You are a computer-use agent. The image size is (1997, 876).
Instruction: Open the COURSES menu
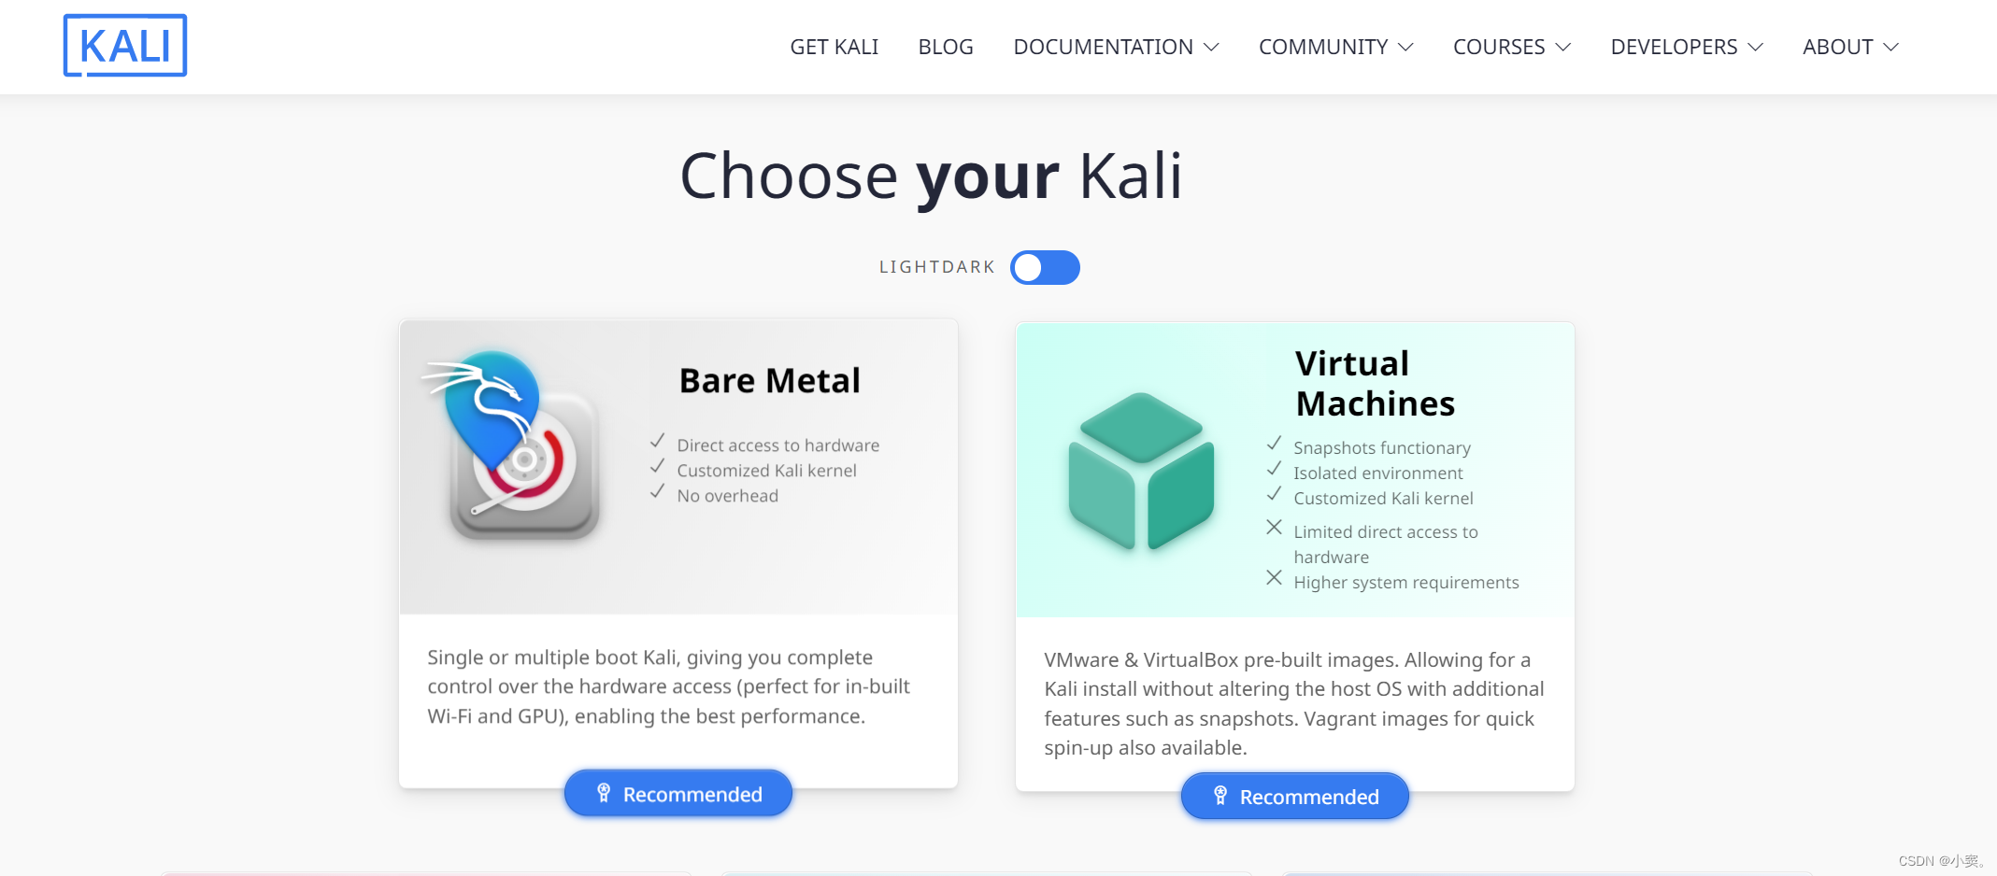1511,47
